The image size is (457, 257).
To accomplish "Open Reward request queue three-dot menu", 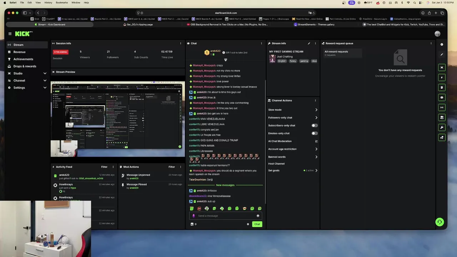I will [x=431, y=44].
